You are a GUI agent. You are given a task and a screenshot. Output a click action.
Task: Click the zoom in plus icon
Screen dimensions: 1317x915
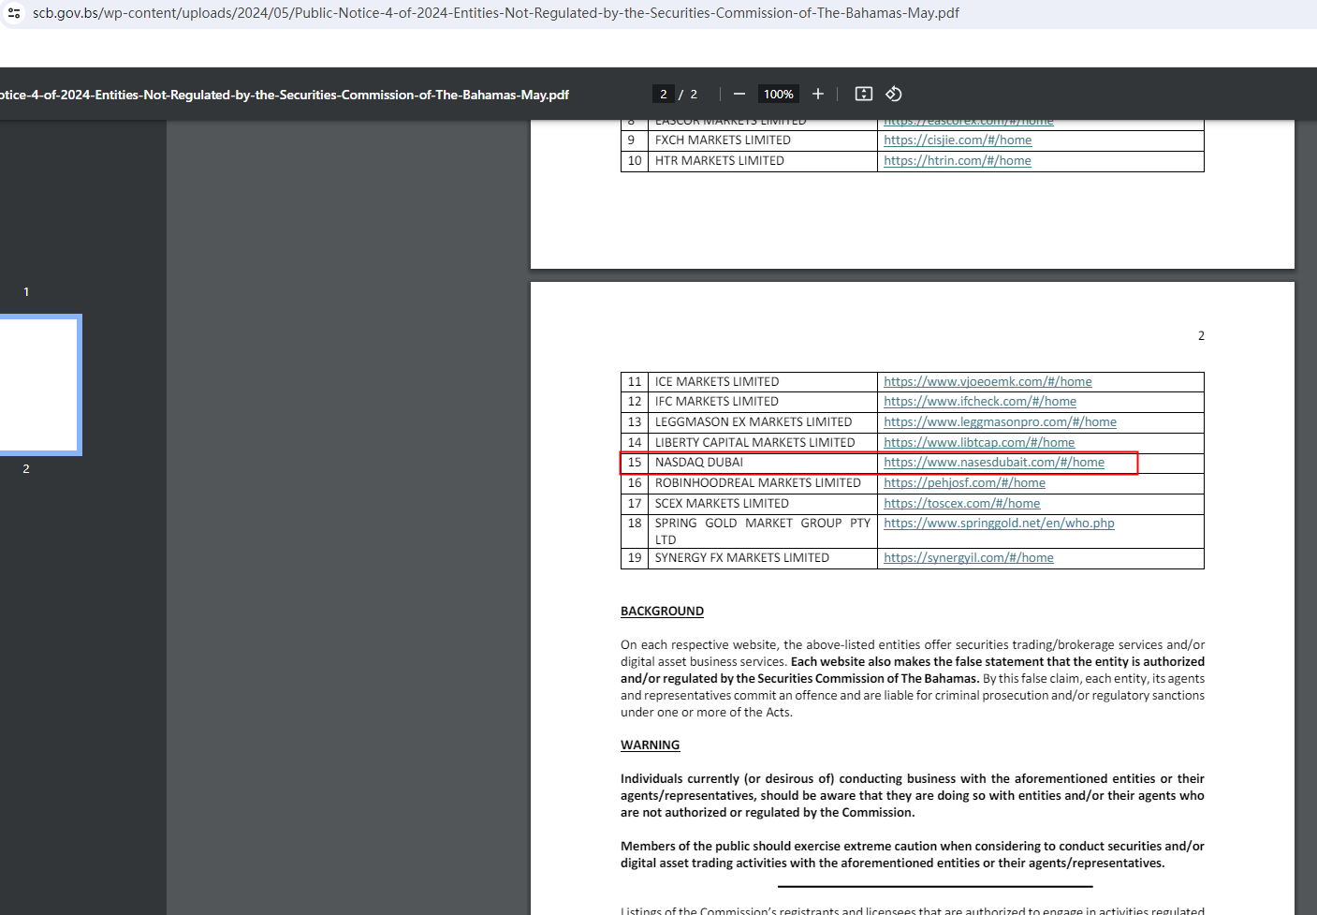[x=818, y=94]
